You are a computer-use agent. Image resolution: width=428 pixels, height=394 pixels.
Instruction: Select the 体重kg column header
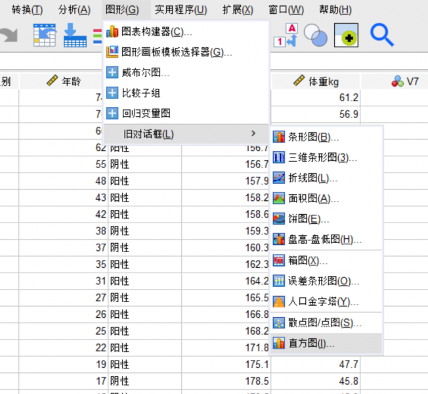(x=315, y=81)
